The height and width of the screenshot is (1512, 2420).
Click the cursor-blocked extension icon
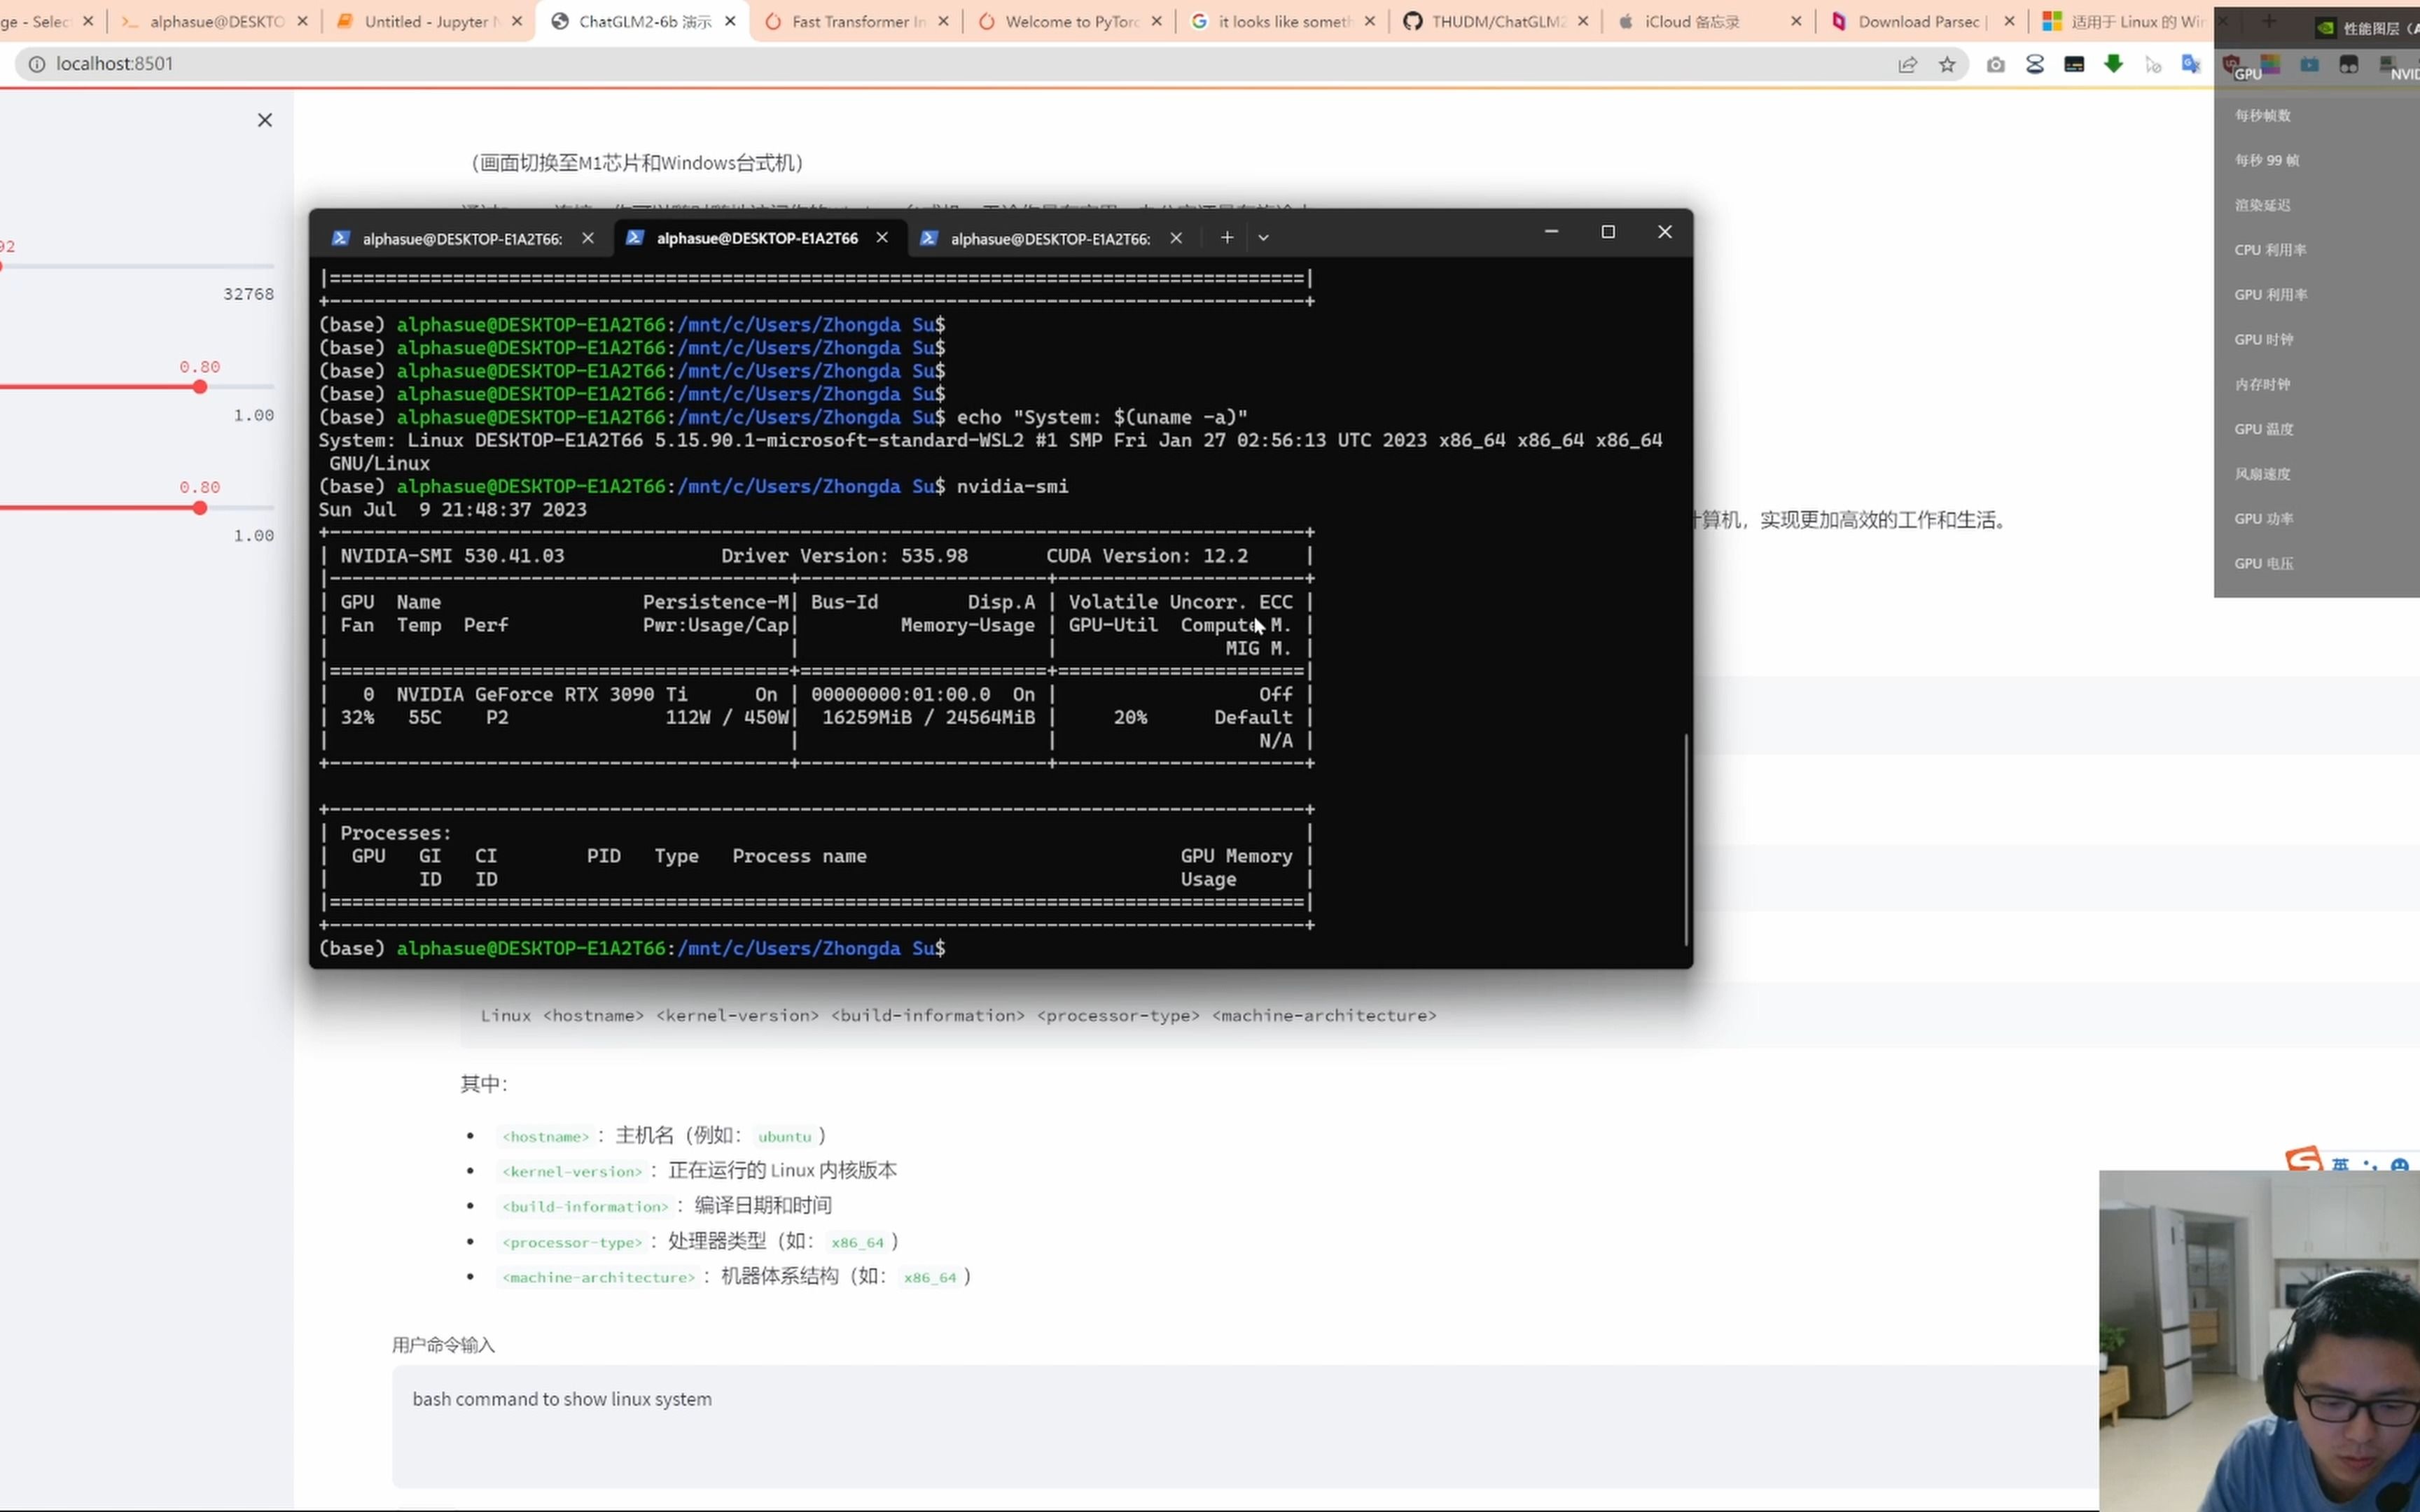click(x=2153, y=64)
